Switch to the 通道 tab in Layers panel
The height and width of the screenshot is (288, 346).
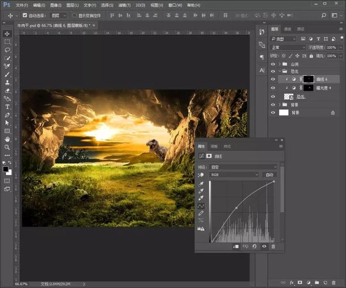pos(288,29)
